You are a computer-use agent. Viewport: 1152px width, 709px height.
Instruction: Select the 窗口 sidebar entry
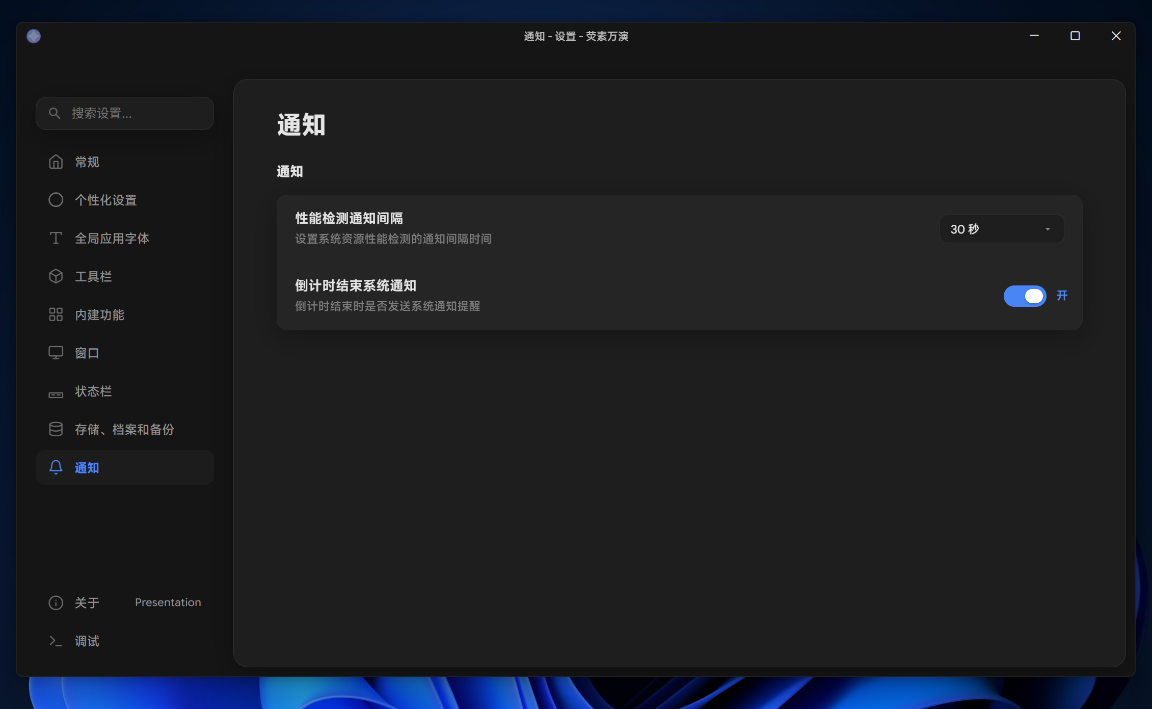(125, 353)
